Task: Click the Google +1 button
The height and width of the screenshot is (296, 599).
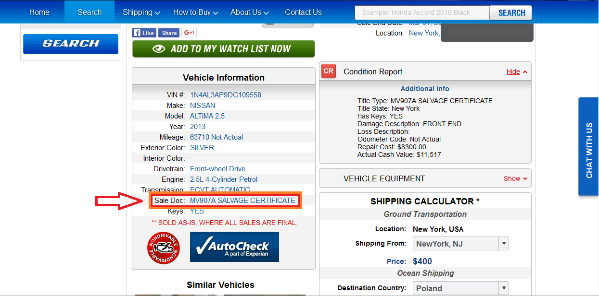Action: click(x=189, y=33)
